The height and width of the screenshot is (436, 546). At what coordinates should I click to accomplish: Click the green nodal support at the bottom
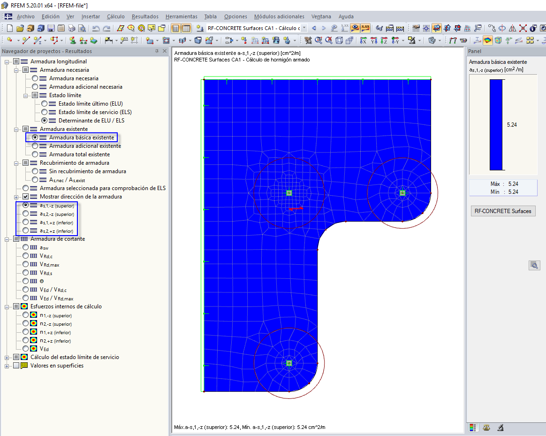(x=289, y=364)
